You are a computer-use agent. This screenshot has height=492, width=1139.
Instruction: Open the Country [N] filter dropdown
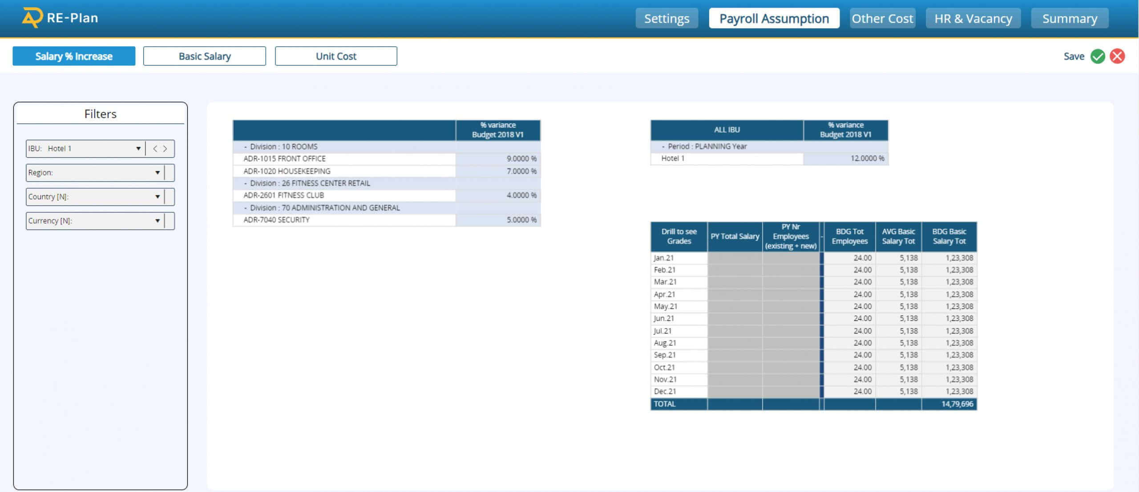157,197
